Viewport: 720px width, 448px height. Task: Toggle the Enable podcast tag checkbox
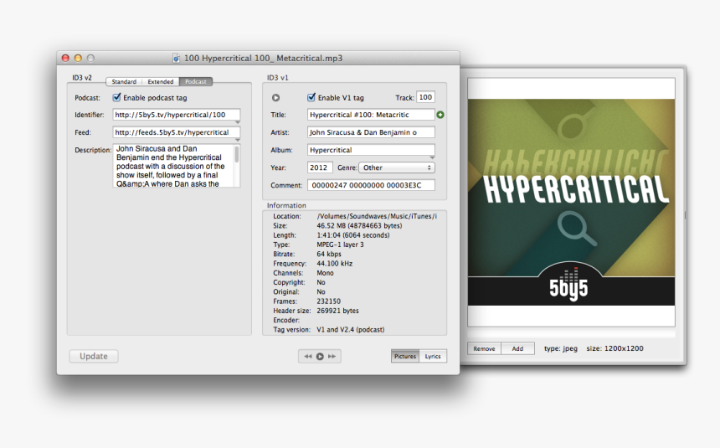(x=116, y=97)
